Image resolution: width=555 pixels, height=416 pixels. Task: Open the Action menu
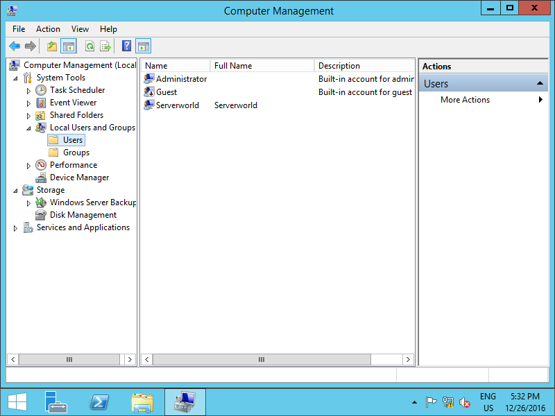(48, 29)
